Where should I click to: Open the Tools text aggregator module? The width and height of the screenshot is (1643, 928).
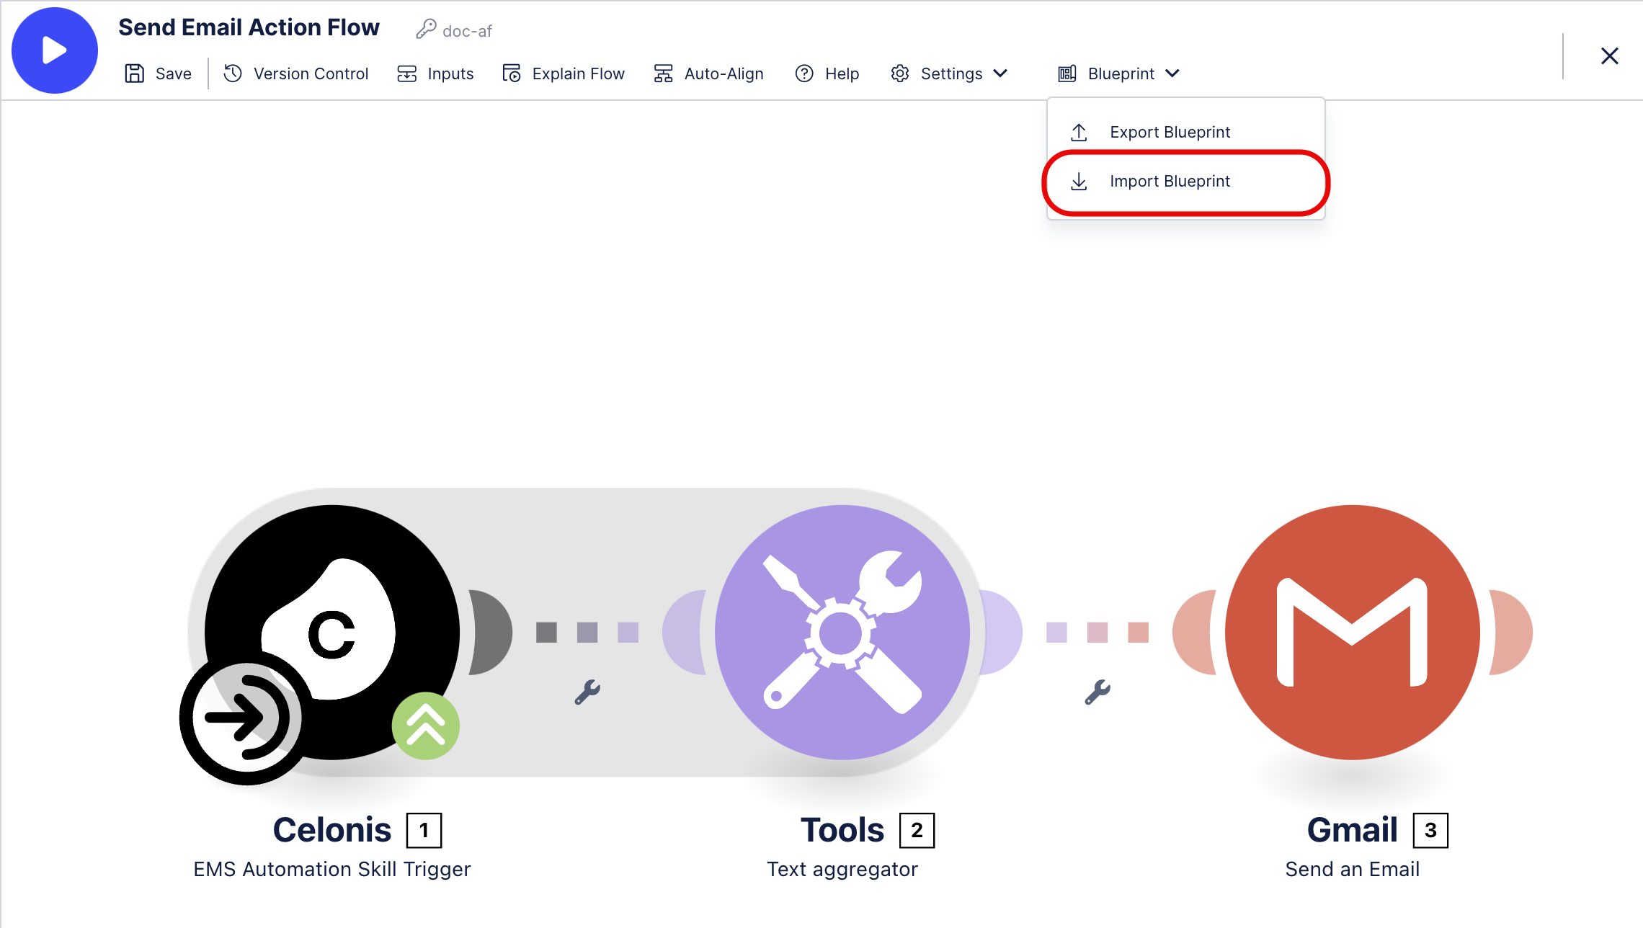pyautogui.click(x=842, y=632)
